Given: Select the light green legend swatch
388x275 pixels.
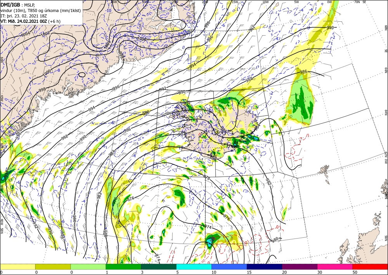Looking at the screenshot, I should [x=88, y=266].
